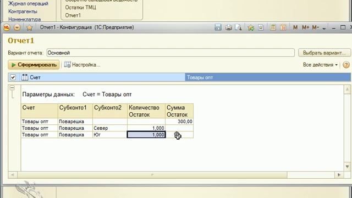Viewport: 352px width, 198px height.
Task: Click the Субконто1 column header
Action: 75,111
